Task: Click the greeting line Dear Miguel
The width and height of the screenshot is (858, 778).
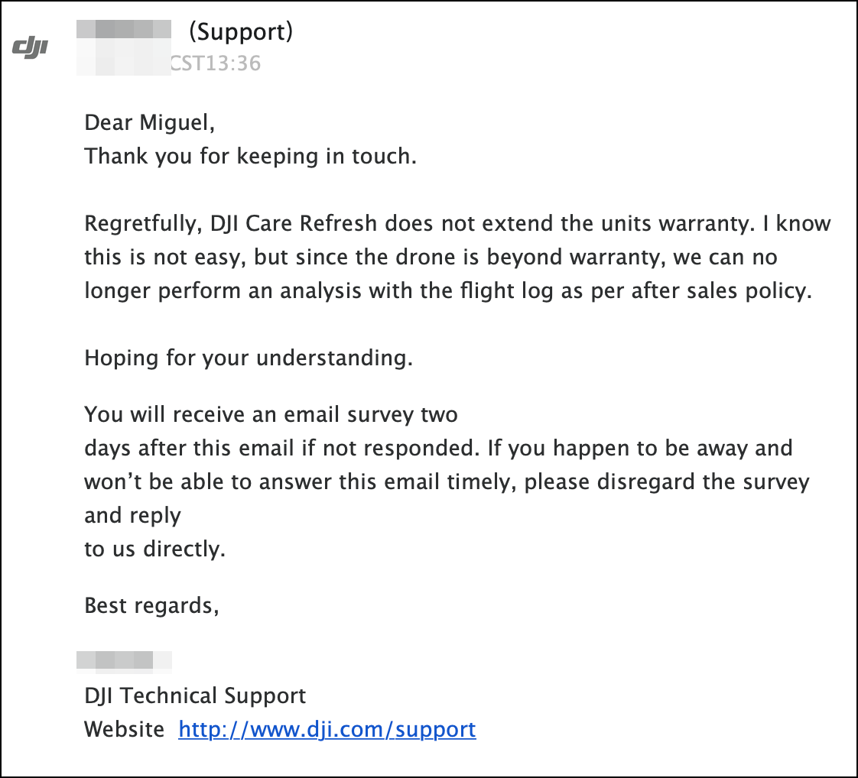Action: (149, 122)
